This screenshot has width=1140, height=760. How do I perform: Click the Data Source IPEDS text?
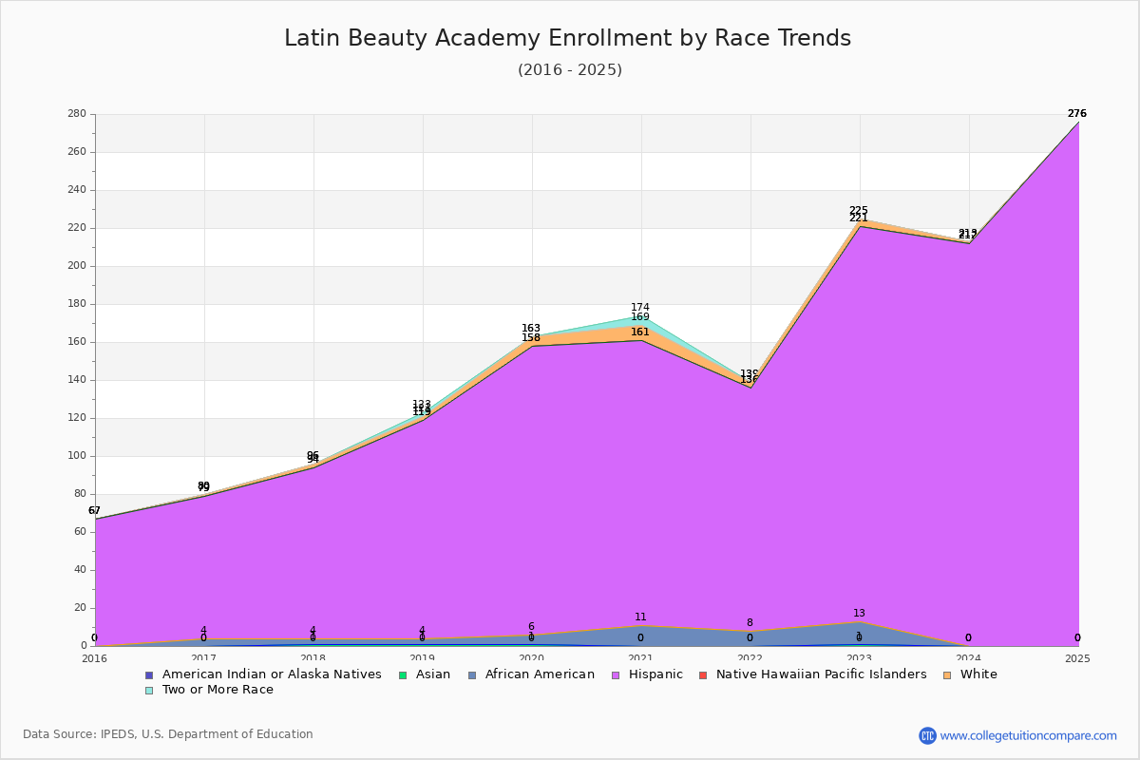[x=168, y=734]
